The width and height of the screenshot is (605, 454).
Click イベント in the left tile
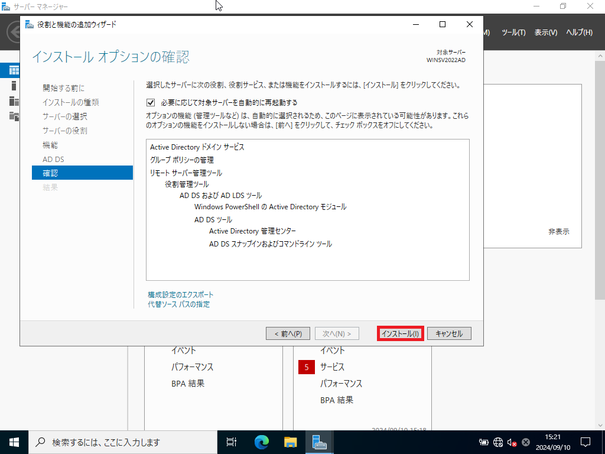point(184,351)
